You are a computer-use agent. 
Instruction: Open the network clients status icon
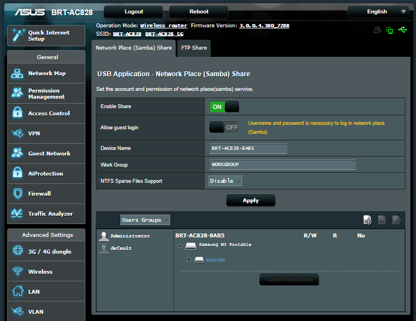[x=390, y=30]
